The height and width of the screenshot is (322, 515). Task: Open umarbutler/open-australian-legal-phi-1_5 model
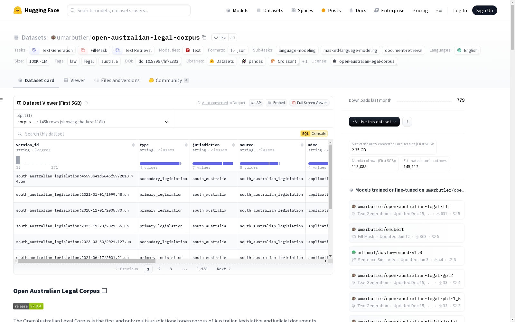[407, 302]
